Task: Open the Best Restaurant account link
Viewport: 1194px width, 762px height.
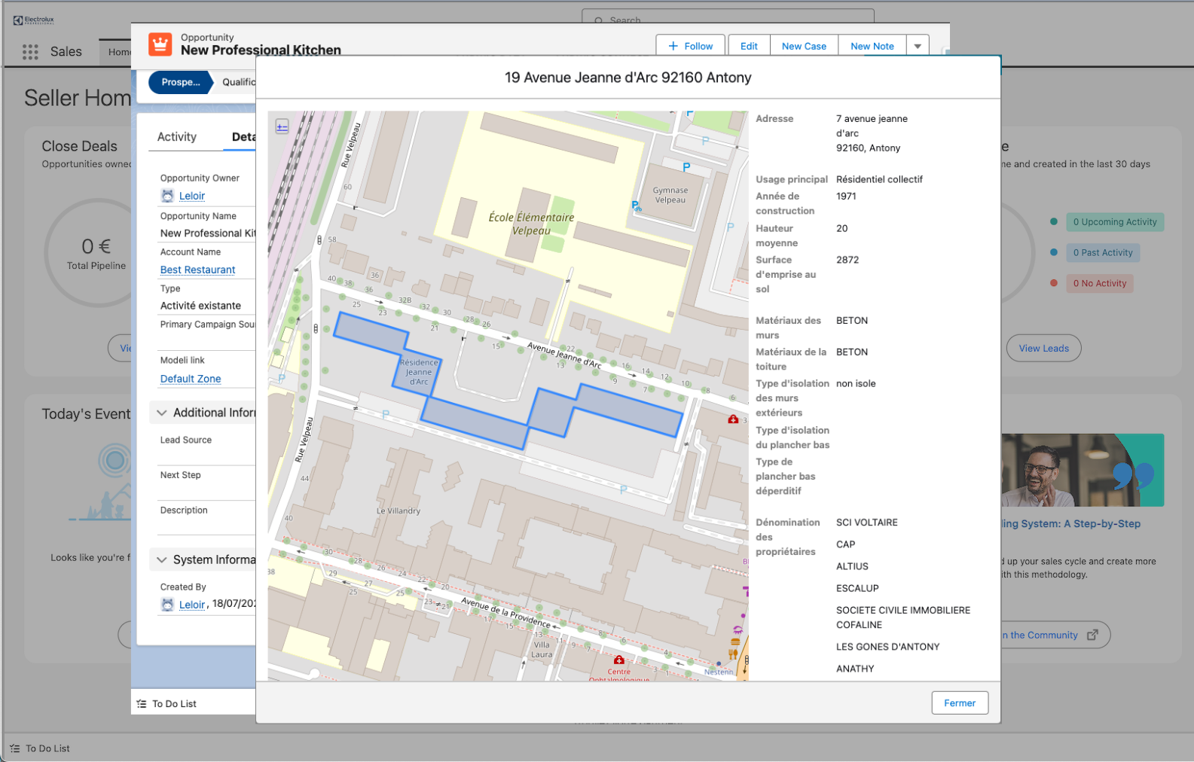Action: (x=197, y=270)
